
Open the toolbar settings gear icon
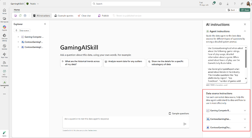click(x=25, y=15)
